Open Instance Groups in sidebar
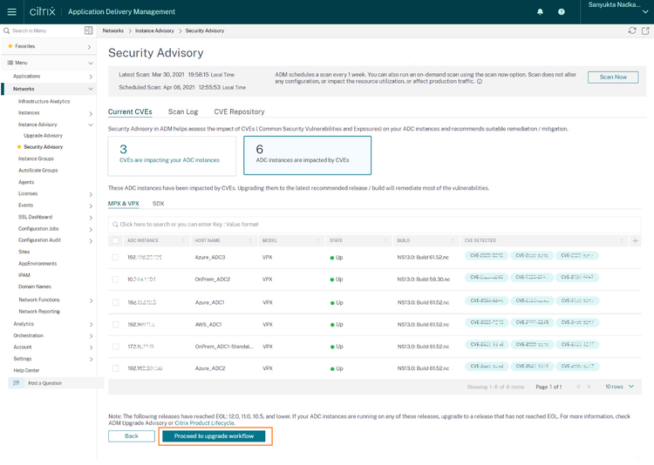 point(36,158)
